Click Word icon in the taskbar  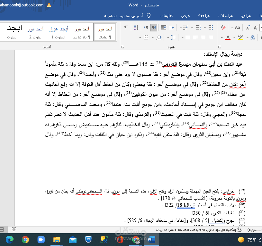151,240
